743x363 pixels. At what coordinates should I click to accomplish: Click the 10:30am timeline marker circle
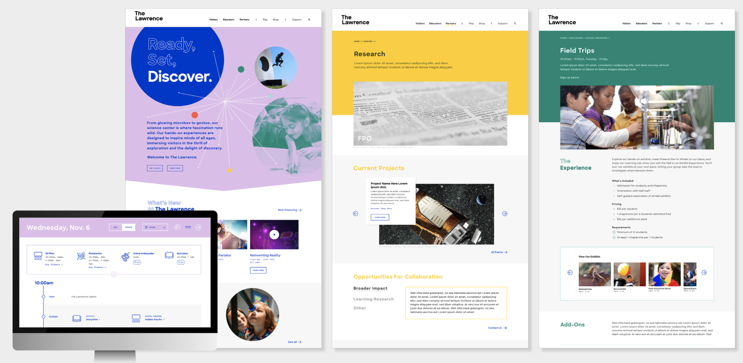coord(43,317)
